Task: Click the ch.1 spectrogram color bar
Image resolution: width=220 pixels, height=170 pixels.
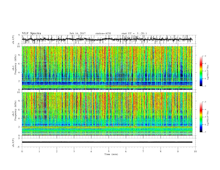Action: pos(201,71)
